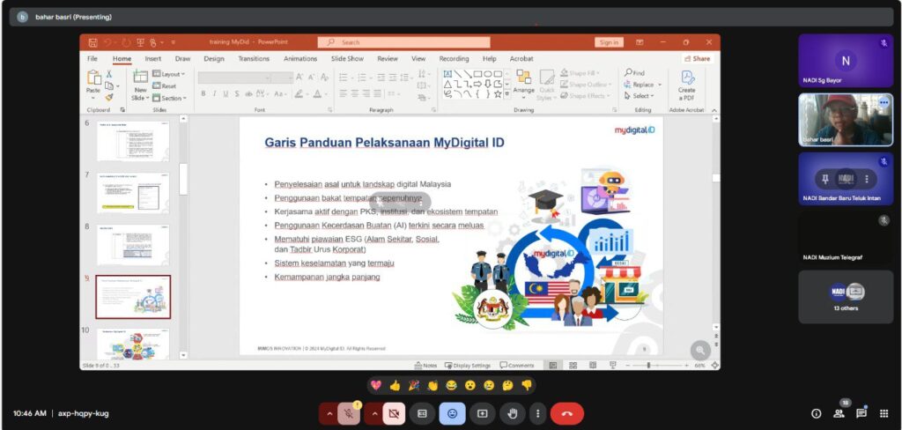Viewport: 902px width, 430px height.
Task: Open the meeting details info icon
Action: click(816, 412)
